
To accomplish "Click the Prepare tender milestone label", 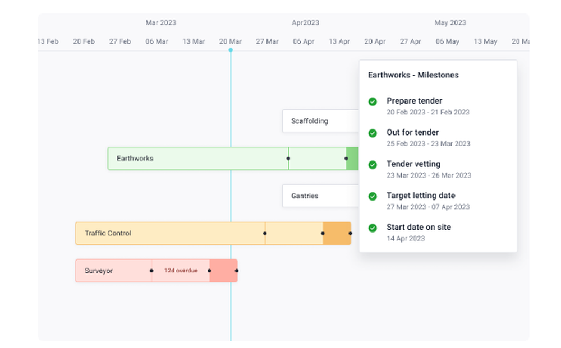I will [x=415, y=100].
